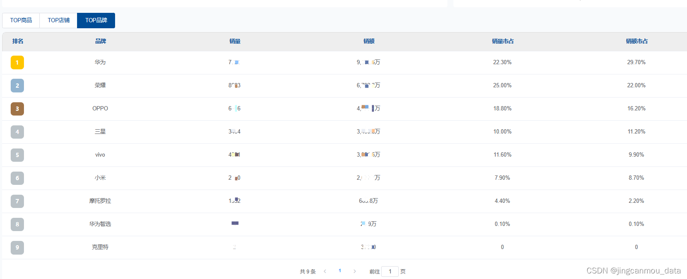The height and width of the screenshot is (279, 687).
Task: Switch to the TOP商品 tab
Action: point(21,21)
